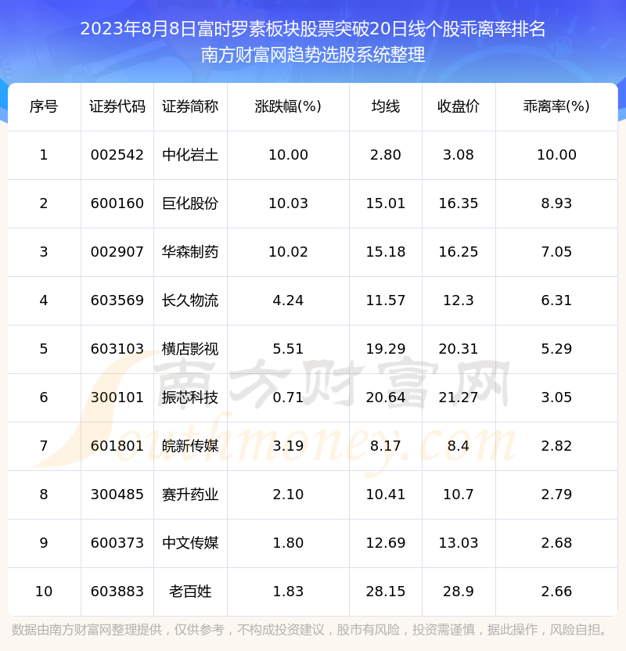Select stock code 603569

point(117,300)
